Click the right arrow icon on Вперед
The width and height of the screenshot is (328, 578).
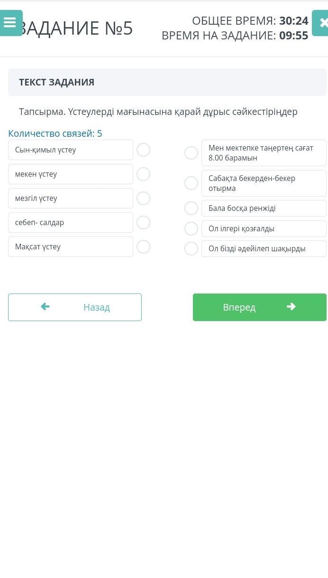click(291, 307)
